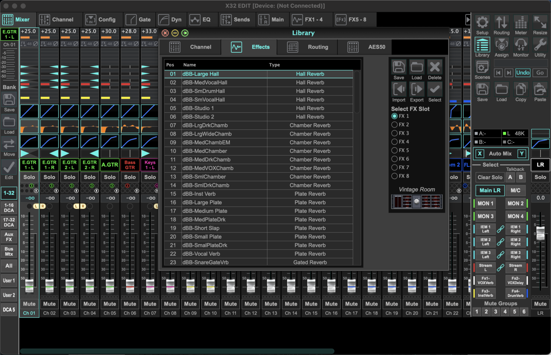Screen dimensions: 551x355
Task: Click the right chevron to reveal more tabs
Action: 468,20
